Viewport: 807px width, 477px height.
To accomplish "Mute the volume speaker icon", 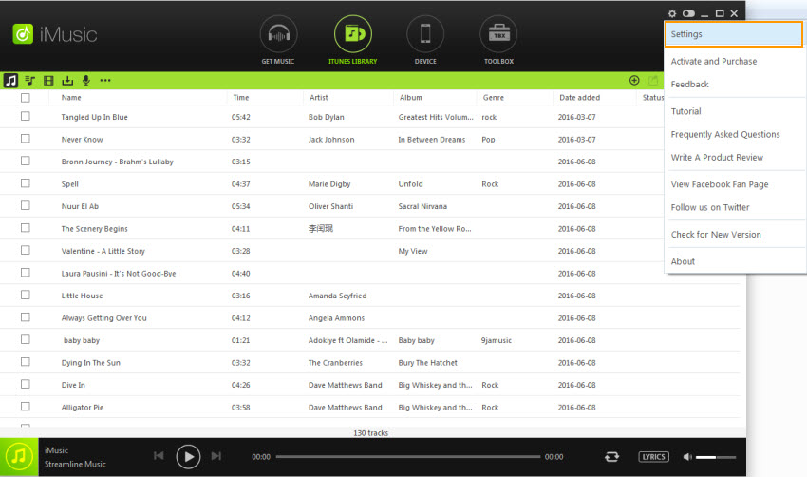I will coord(687,457).
